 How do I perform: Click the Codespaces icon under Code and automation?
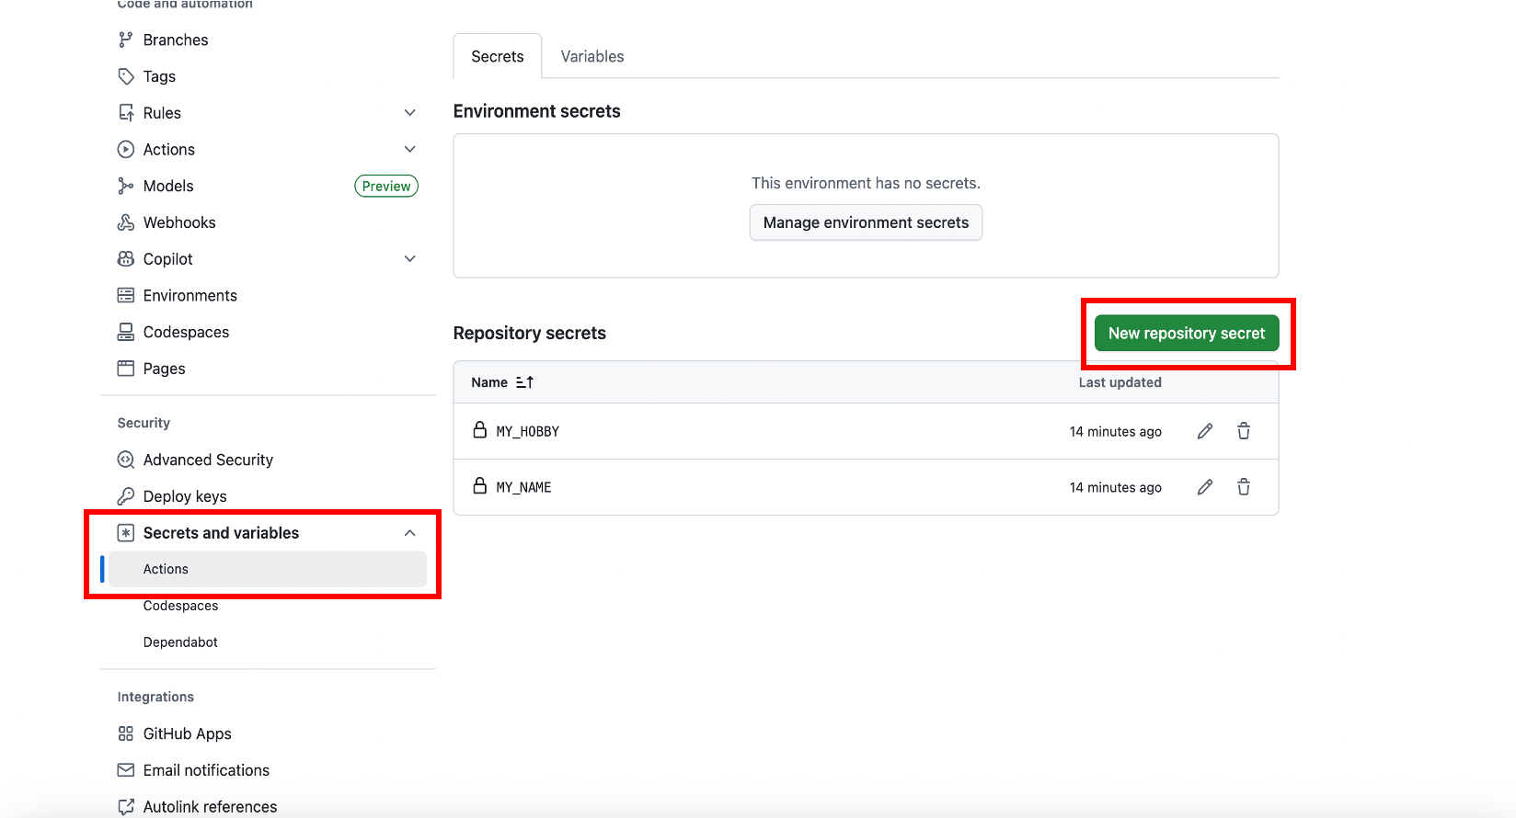(126, 332)
